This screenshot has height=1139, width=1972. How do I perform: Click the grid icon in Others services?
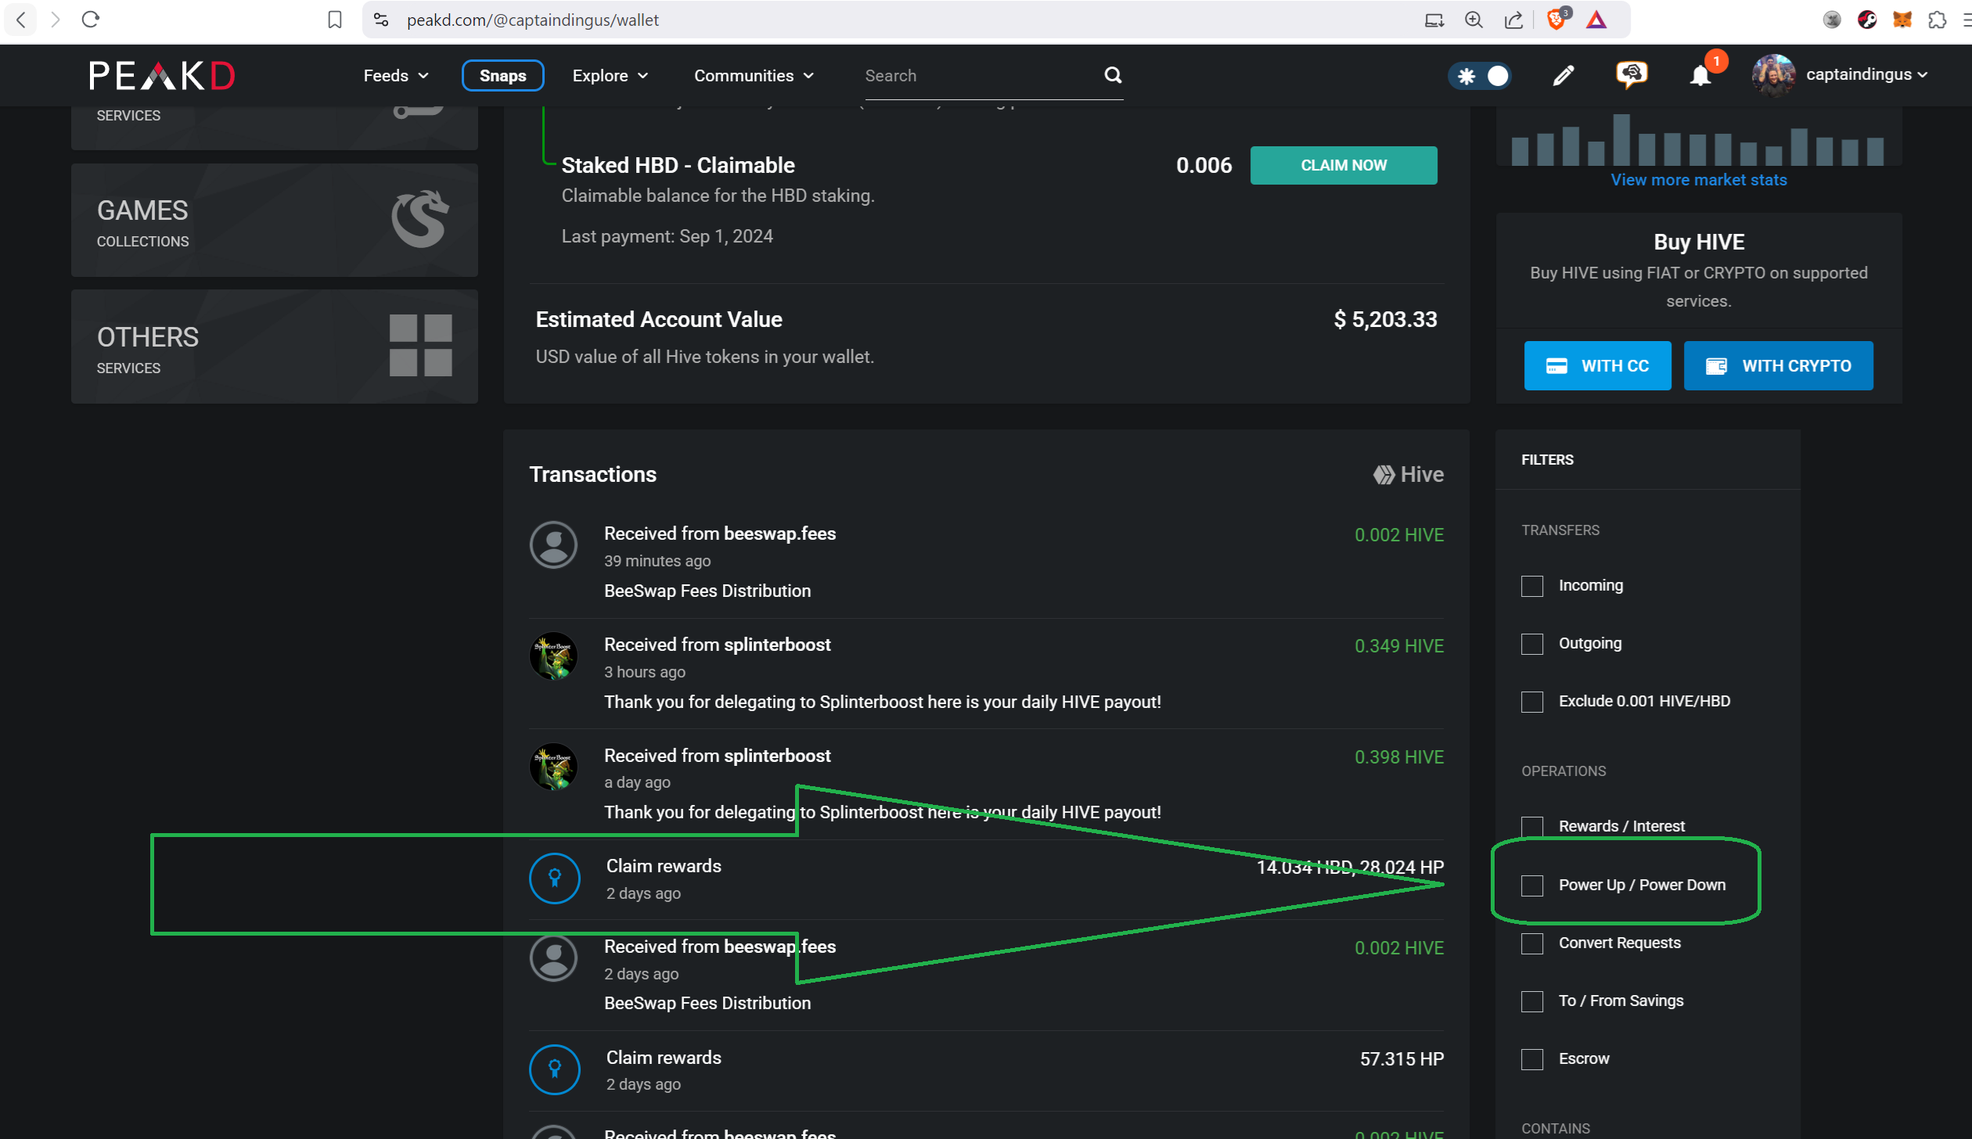tap(421, 346)
